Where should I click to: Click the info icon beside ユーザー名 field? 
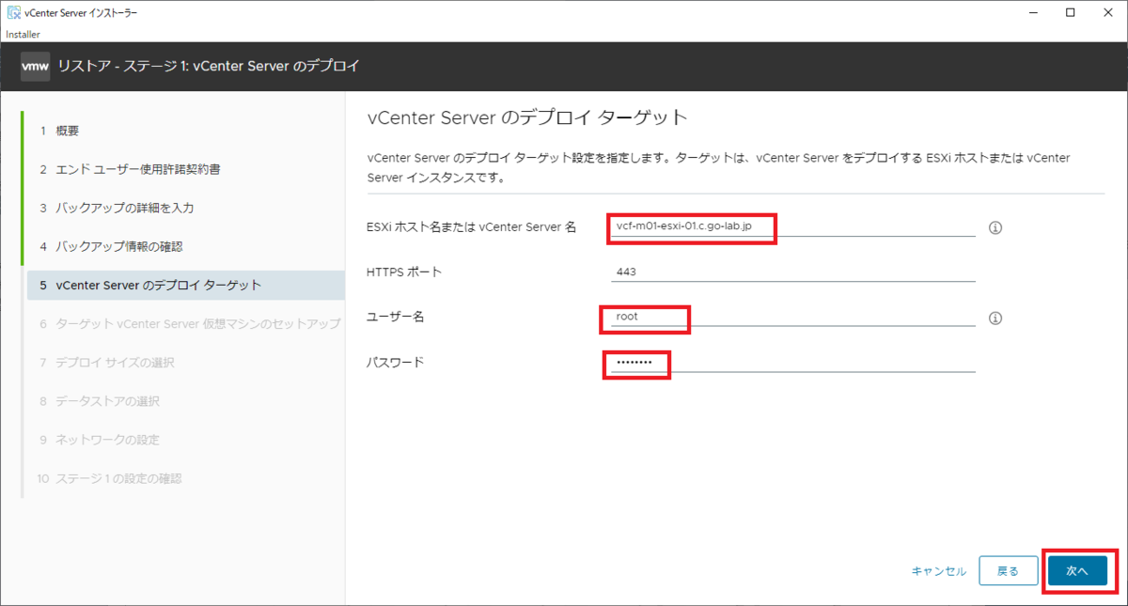(x=995, y=318)
